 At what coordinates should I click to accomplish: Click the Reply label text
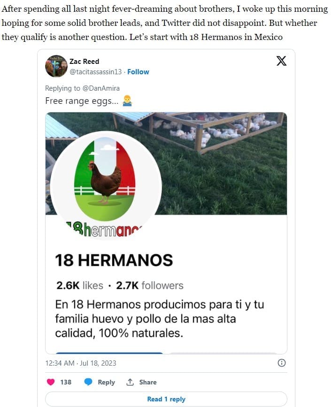106,382
